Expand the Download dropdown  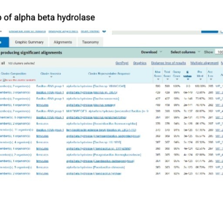(x=152, y=52)
